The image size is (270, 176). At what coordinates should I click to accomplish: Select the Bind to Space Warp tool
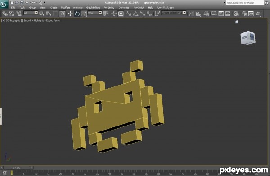[18, 14]
